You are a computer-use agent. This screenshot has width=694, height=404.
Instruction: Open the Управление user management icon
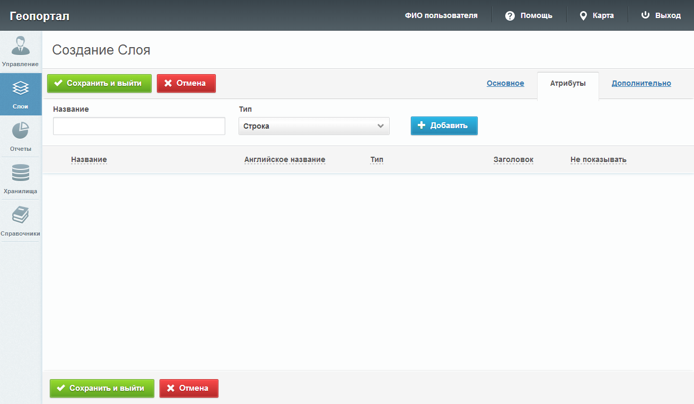(20, 46)
